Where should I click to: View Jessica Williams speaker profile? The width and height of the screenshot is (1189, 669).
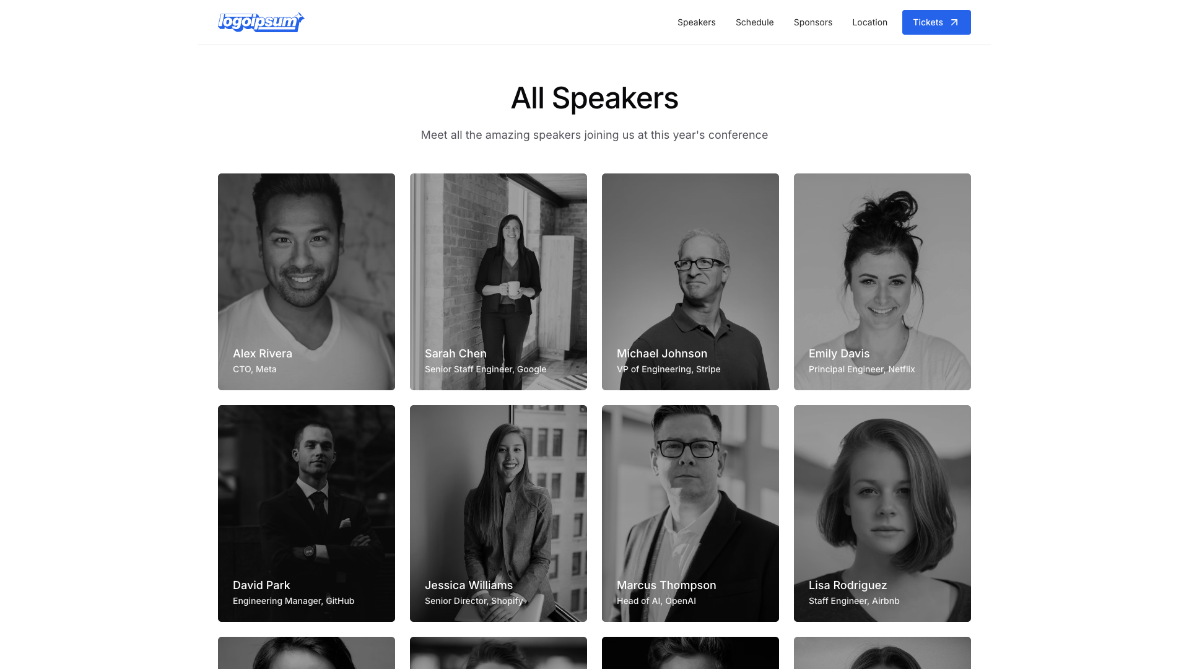[x=499, y=514]
